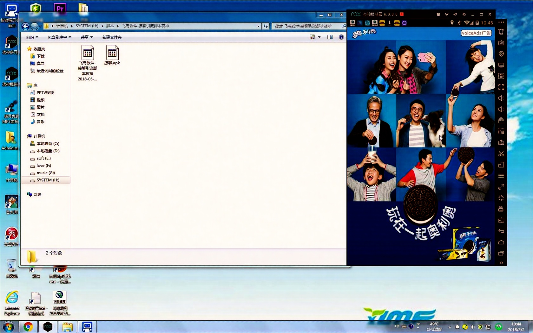Open Chrome from the taskbar

(28, 327)
